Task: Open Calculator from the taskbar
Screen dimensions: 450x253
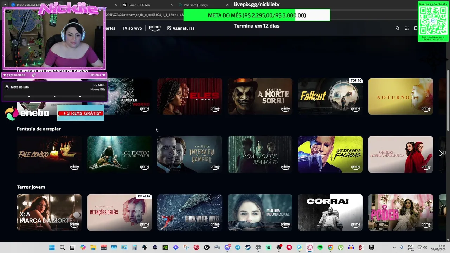Action: pyautogui.click(x=134, y=247)
